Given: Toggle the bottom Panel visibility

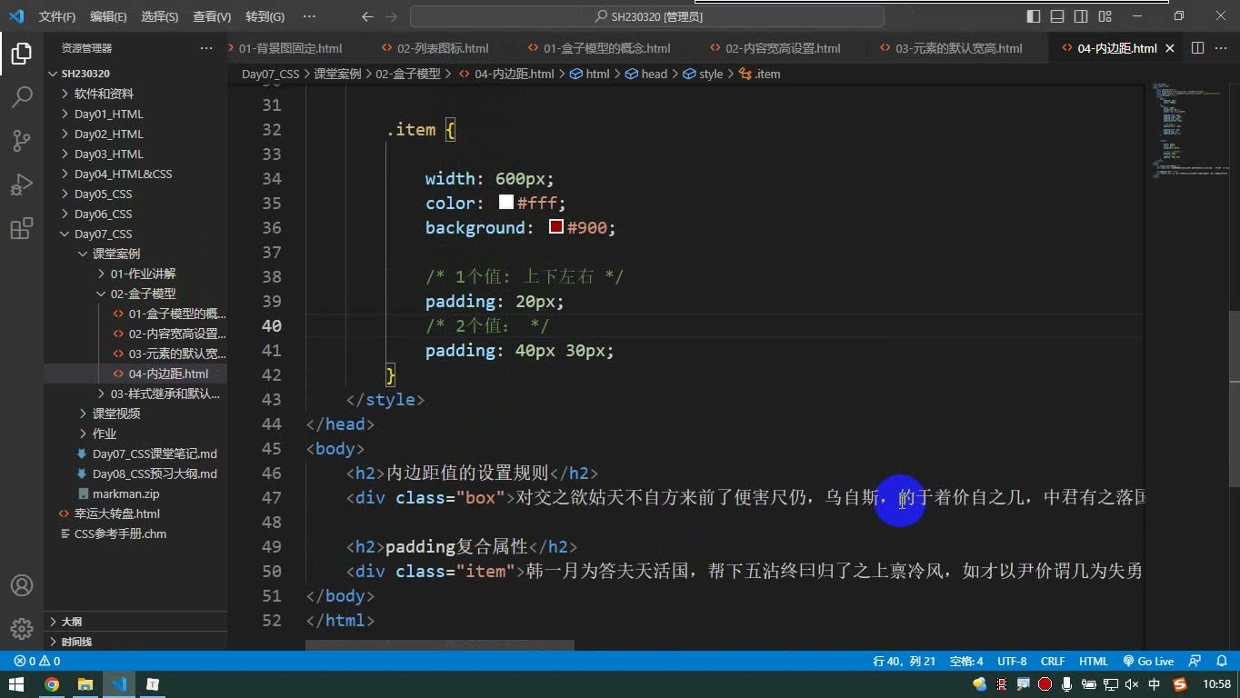Looking at the screenshot, I should coord(1057,16).
